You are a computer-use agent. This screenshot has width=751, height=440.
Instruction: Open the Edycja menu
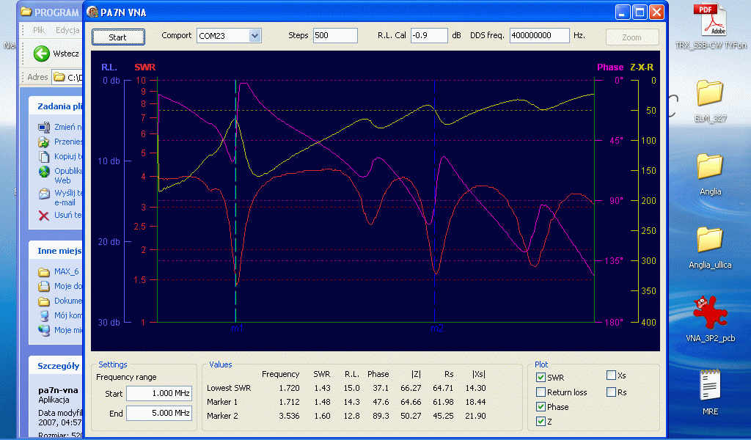(67, 30)
